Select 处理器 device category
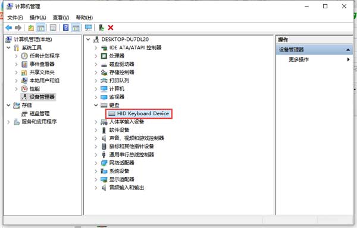The image size is (357, 228). coord(117,56)
